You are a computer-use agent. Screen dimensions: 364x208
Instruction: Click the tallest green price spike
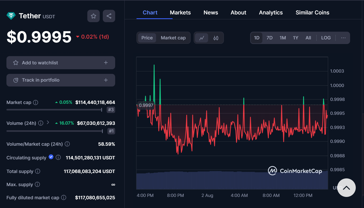154,84
